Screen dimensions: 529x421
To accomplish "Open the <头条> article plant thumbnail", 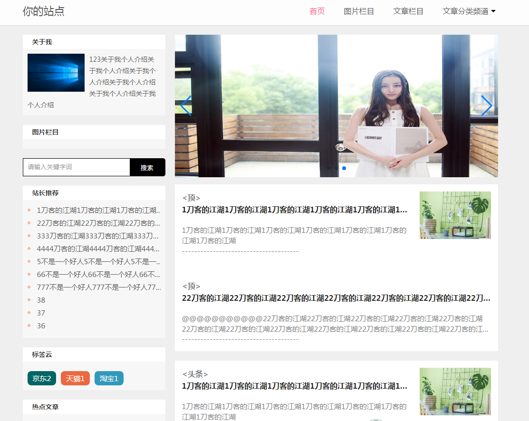I will (x=455, y=392).
